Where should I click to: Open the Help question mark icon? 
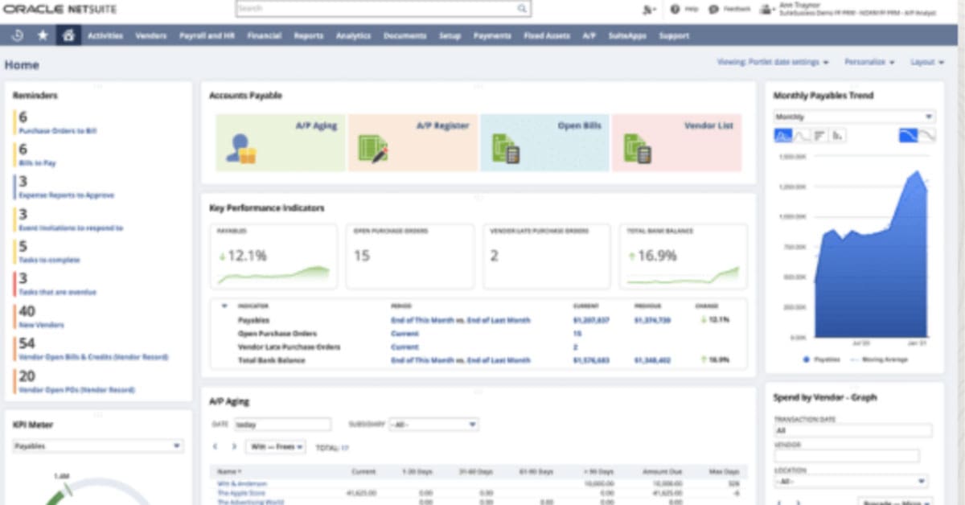coord(675,9)
